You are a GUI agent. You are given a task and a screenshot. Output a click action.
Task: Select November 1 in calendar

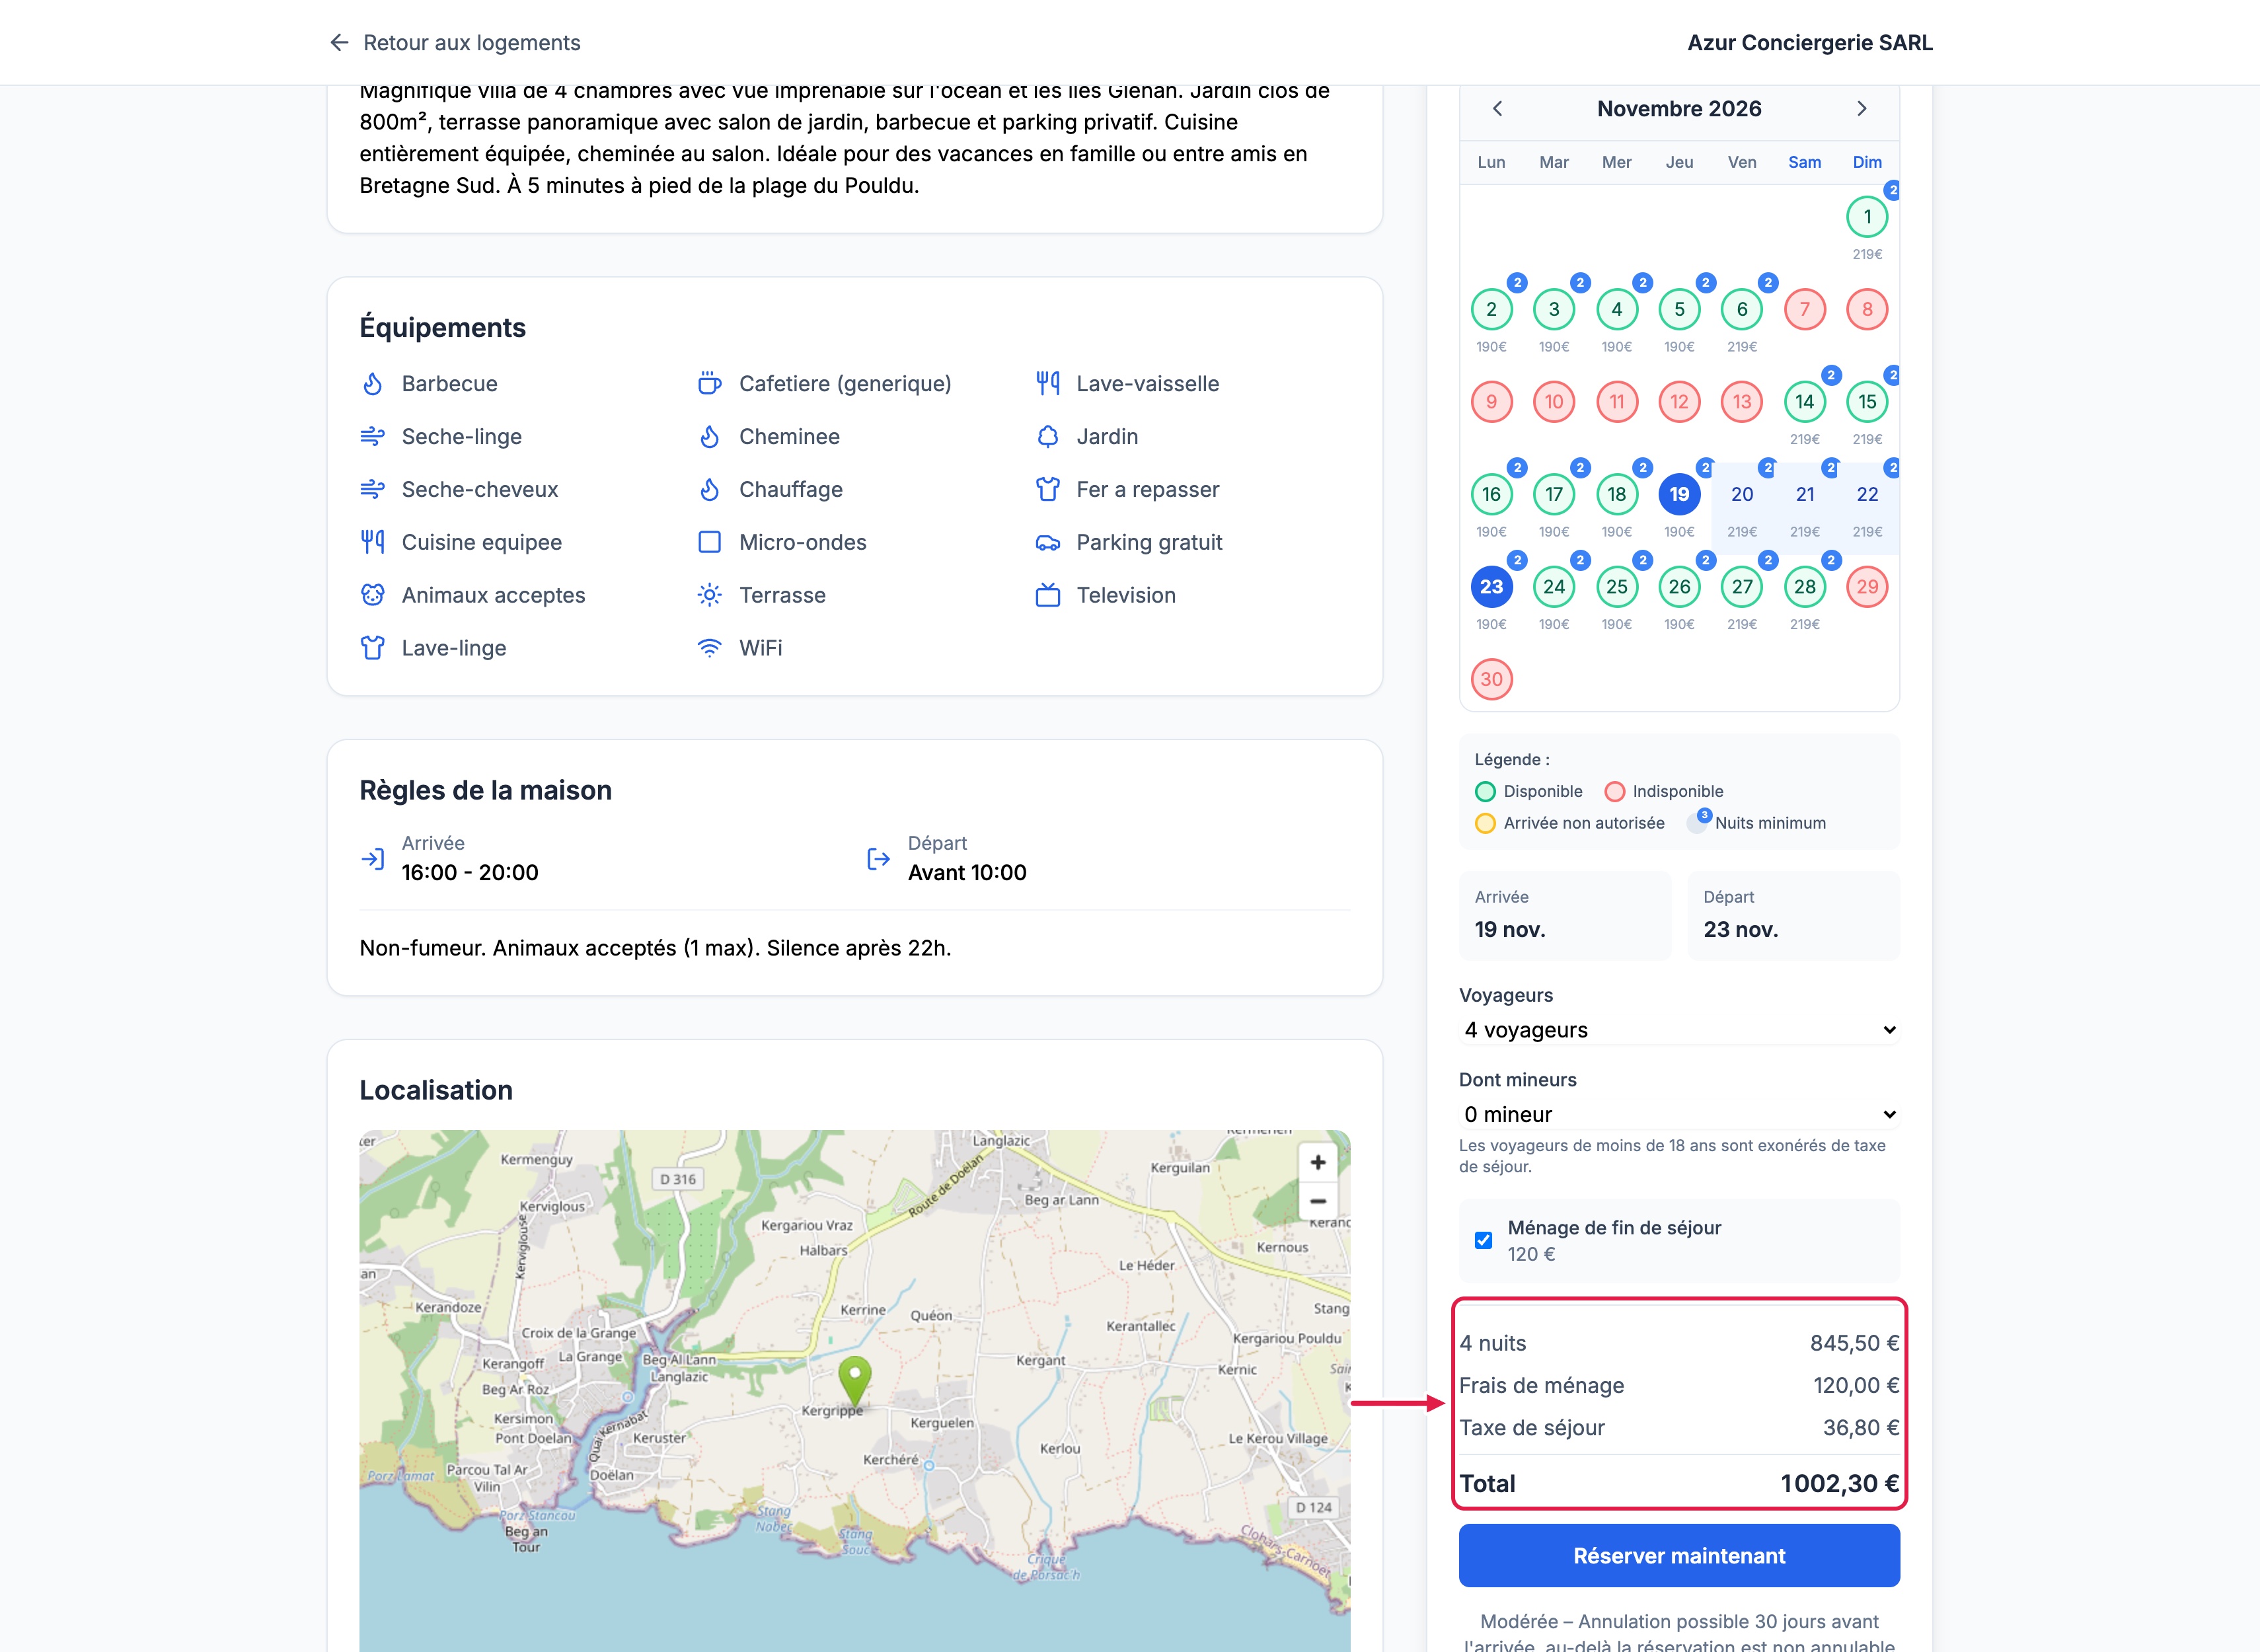1867,217
